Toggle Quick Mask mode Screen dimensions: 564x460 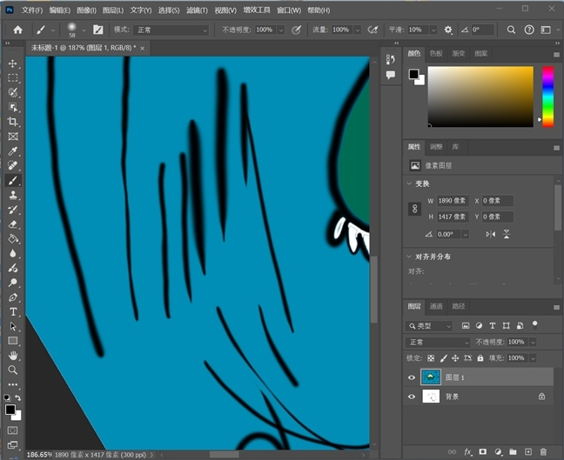tap(12, 430)
